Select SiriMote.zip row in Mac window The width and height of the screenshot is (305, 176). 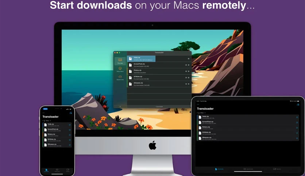pyautogui.click(x=159, y=77)
